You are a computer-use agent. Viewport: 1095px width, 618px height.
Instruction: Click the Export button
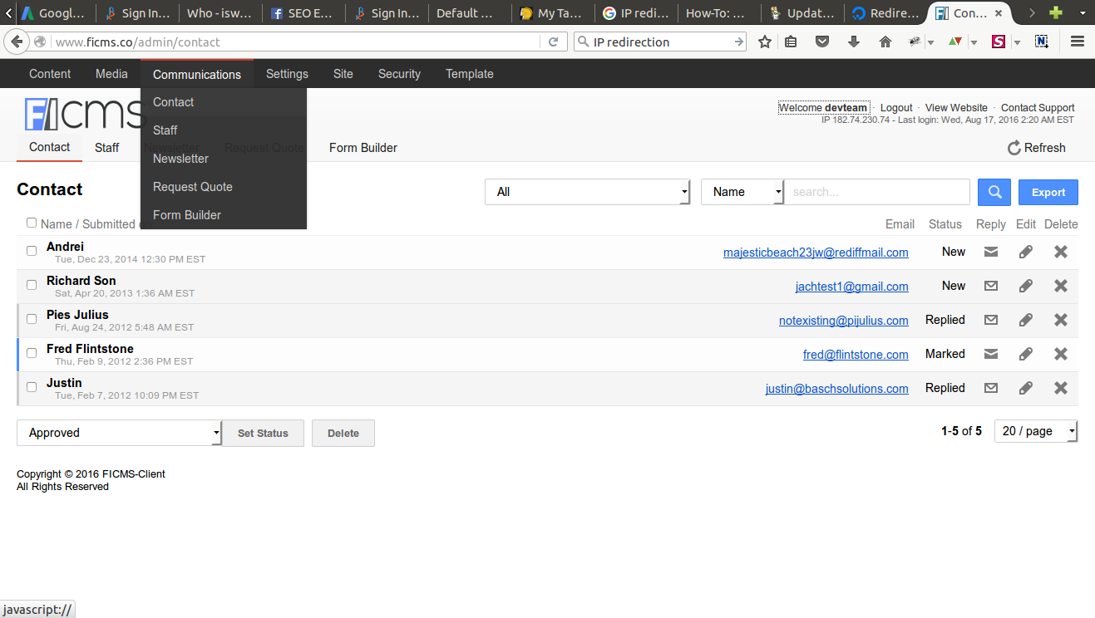(1048, 192)
